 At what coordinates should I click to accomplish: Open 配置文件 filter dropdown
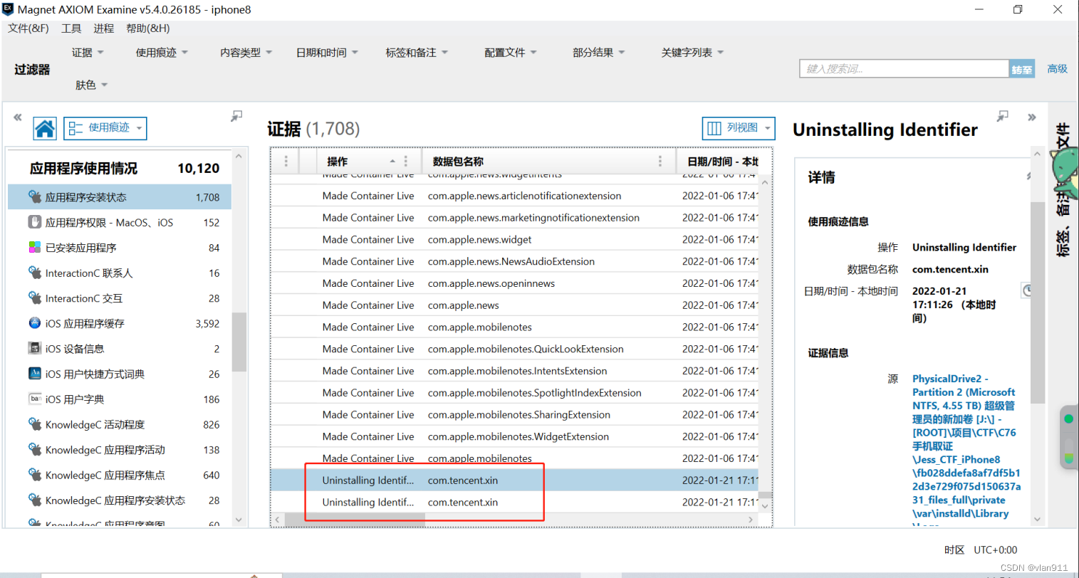(x=510, y=53)
